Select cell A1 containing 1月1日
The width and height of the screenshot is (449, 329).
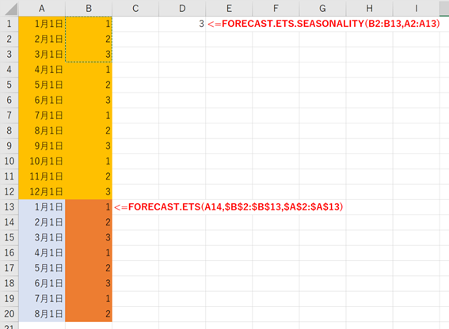pyautogui.click(x=42, y=24)
